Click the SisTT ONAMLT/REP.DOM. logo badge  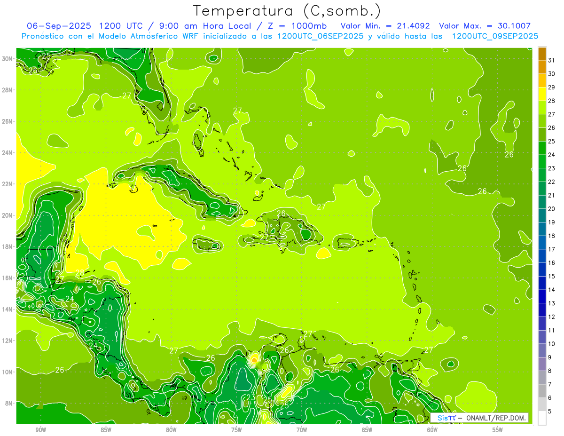pyautogui.click(x=479, y=418)
